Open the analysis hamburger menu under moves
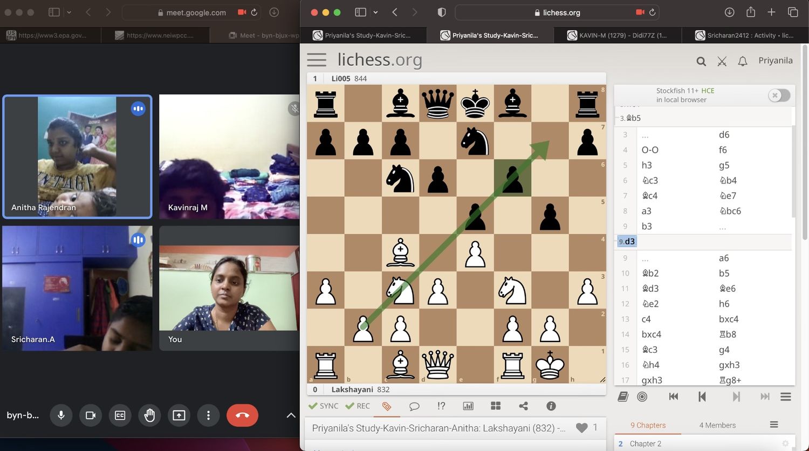Screen dimensions: 809x451 click(x=786, y=397)
